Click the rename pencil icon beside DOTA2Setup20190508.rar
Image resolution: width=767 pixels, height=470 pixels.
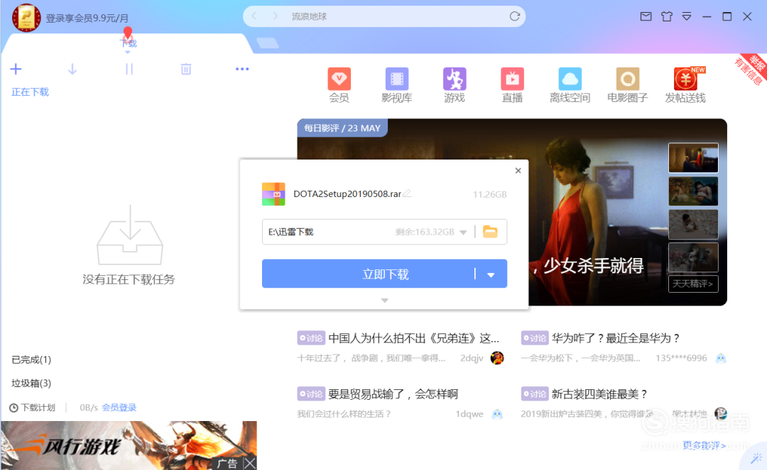pyautogui.click(x=407, y=194)
